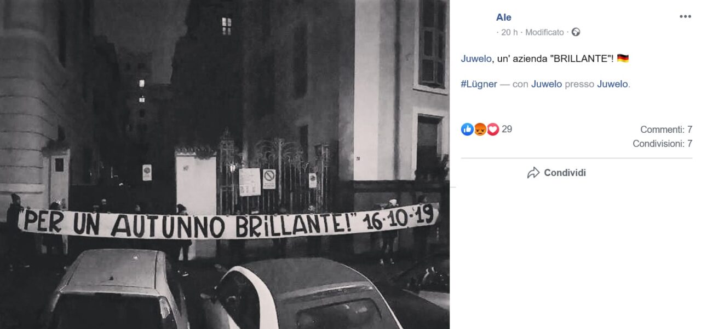This screenshot has height=329, width=701.
Task: Click the share arrow icon
Action: (533, 173)
